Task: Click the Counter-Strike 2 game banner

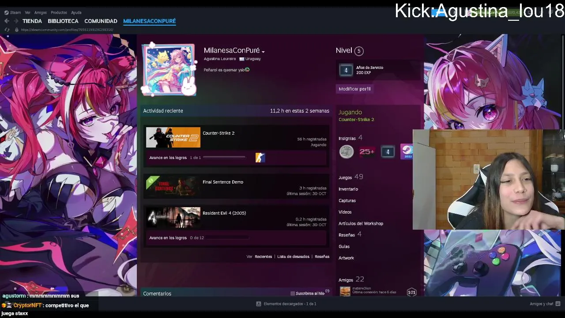Action: pyautogui.click(x=173, y=137)
